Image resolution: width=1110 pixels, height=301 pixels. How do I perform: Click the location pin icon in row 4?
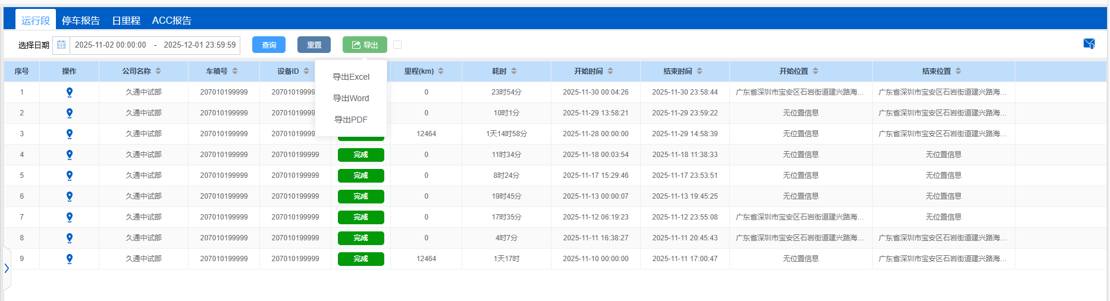coord(70,155)
